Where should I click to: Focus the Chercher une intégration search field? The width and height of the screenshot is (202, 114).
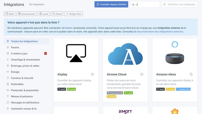[179, 4]
